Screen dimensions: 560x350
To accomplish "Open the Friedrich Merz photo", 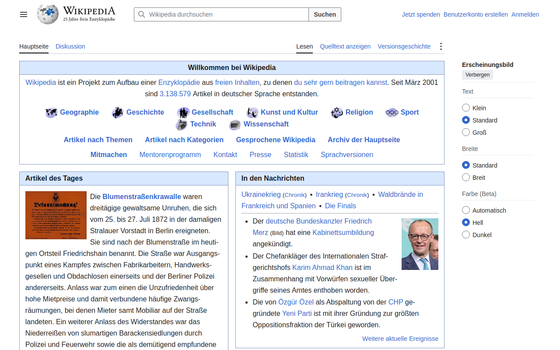I will [x=420, y=244].
